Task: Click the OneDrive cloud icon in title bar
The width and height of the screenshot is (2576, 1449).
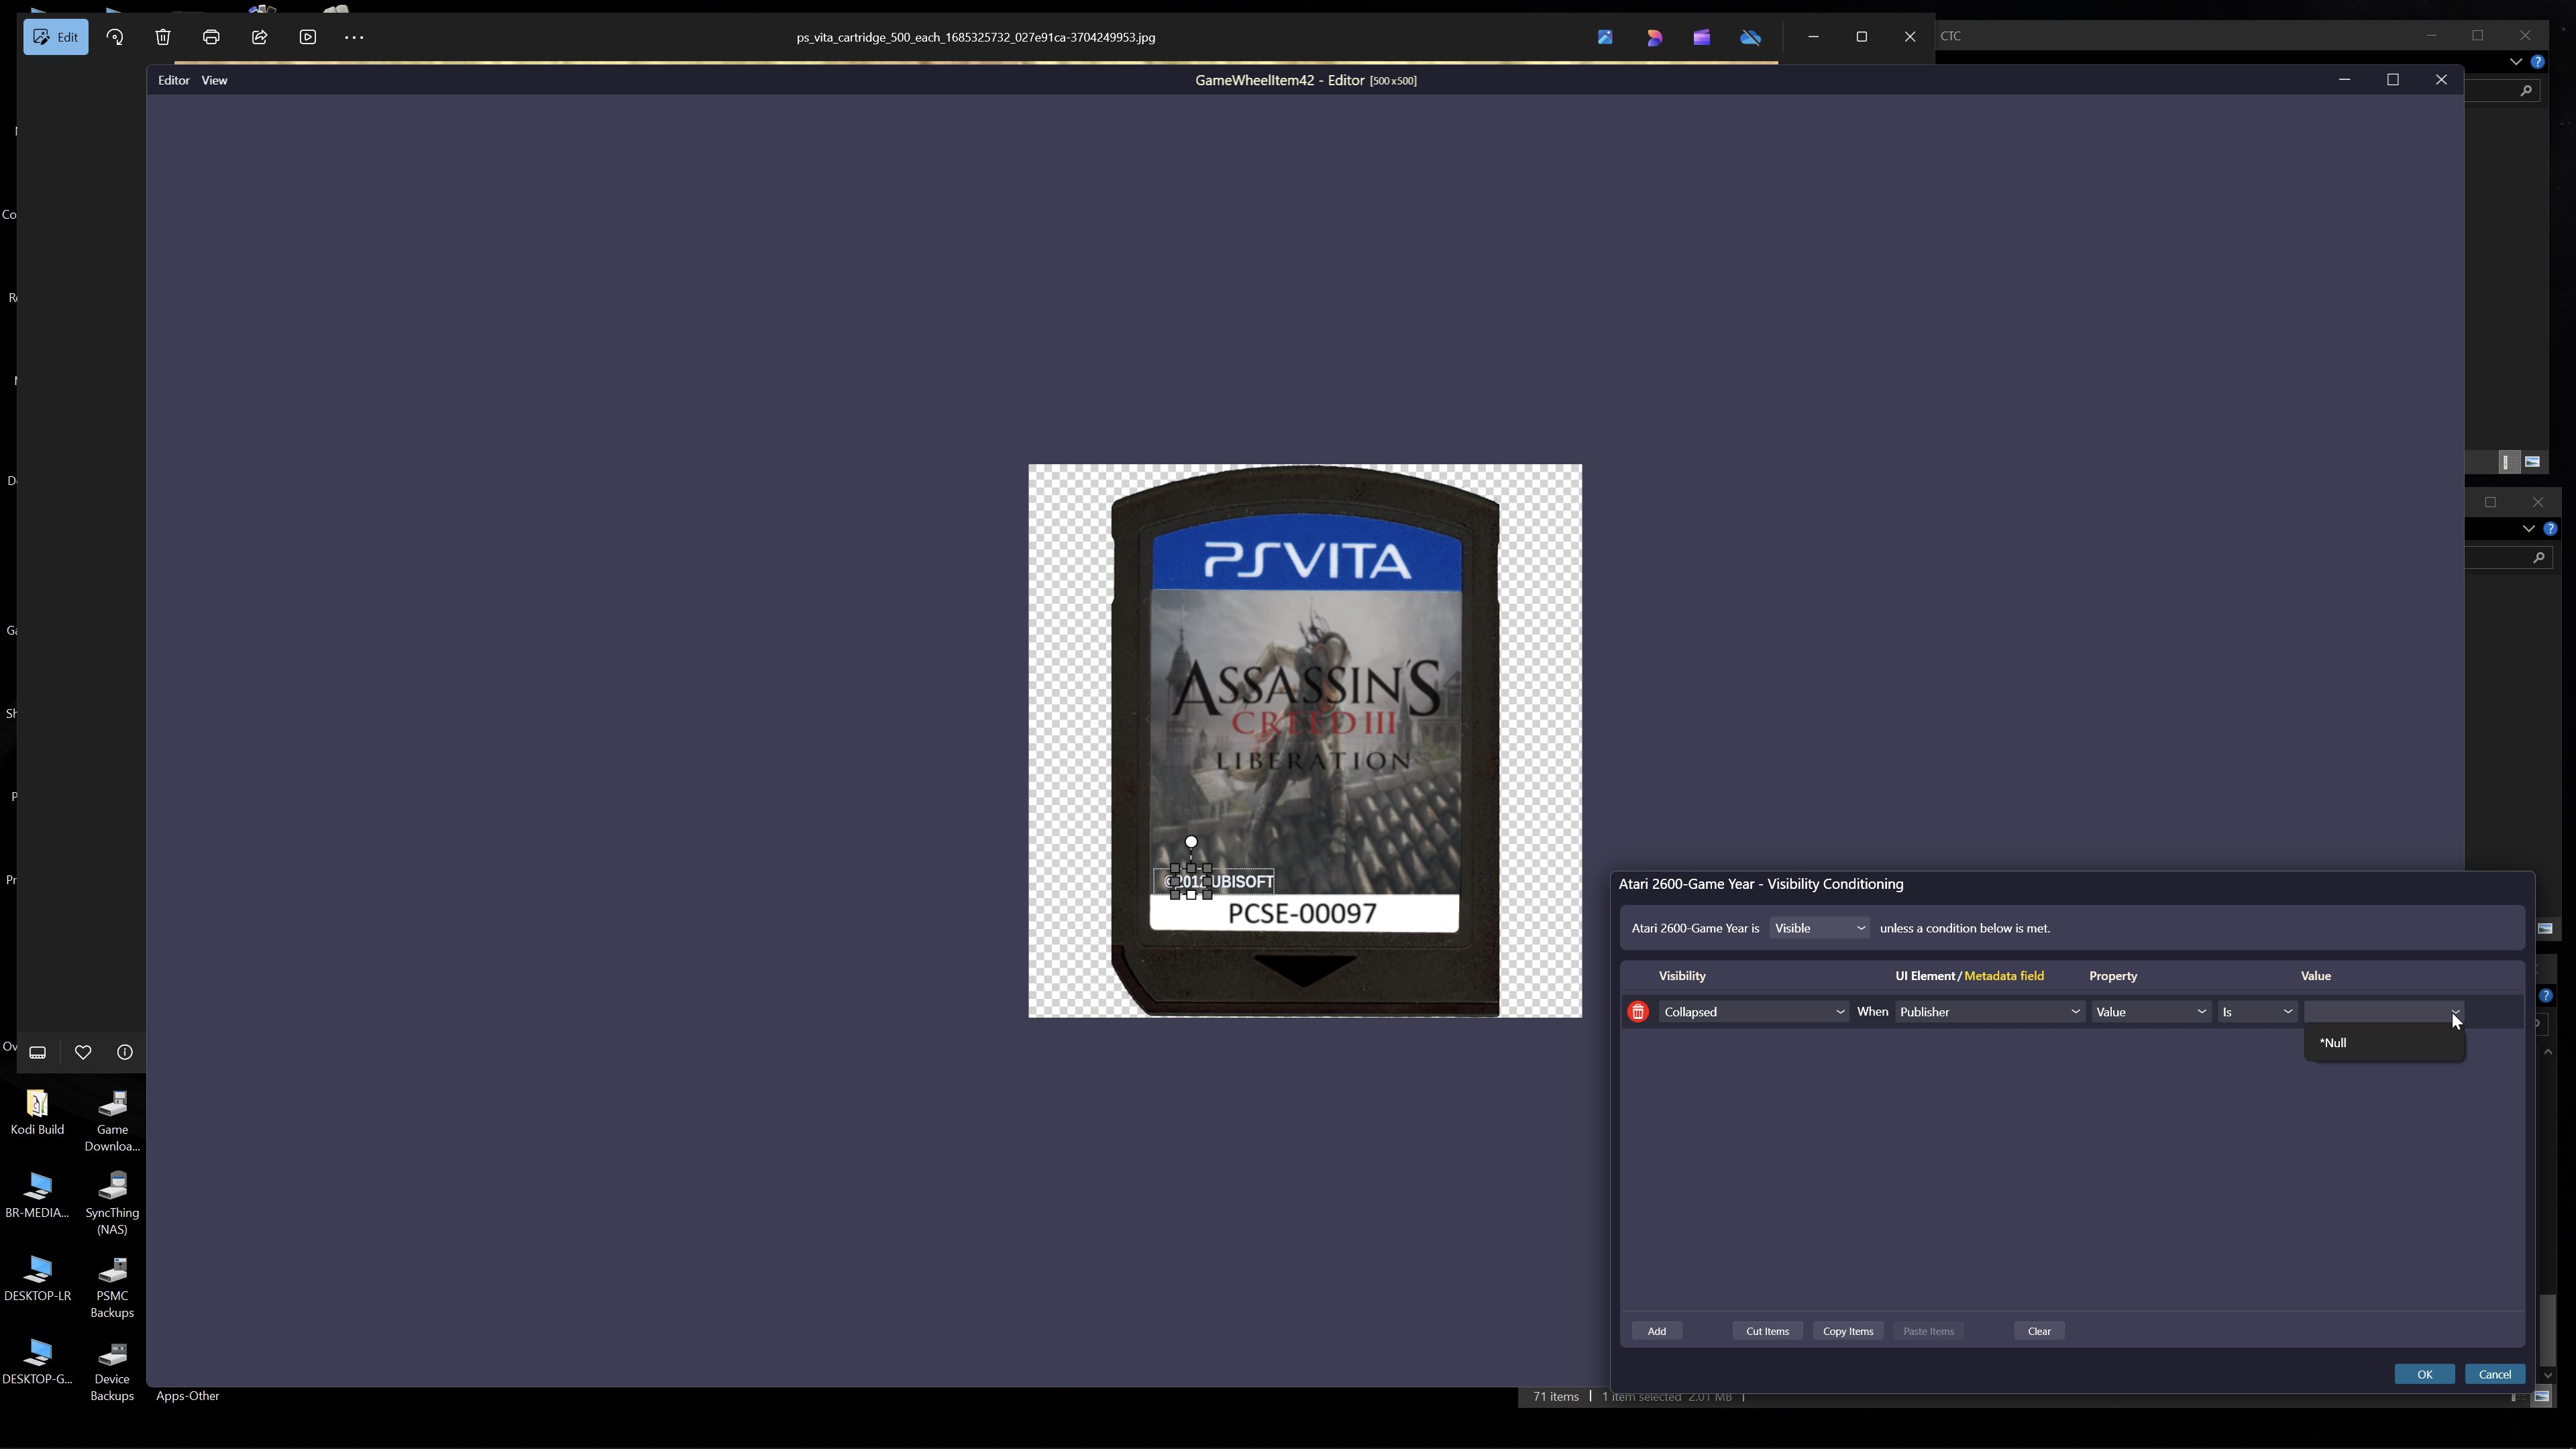Action: tap(1751, 37)
